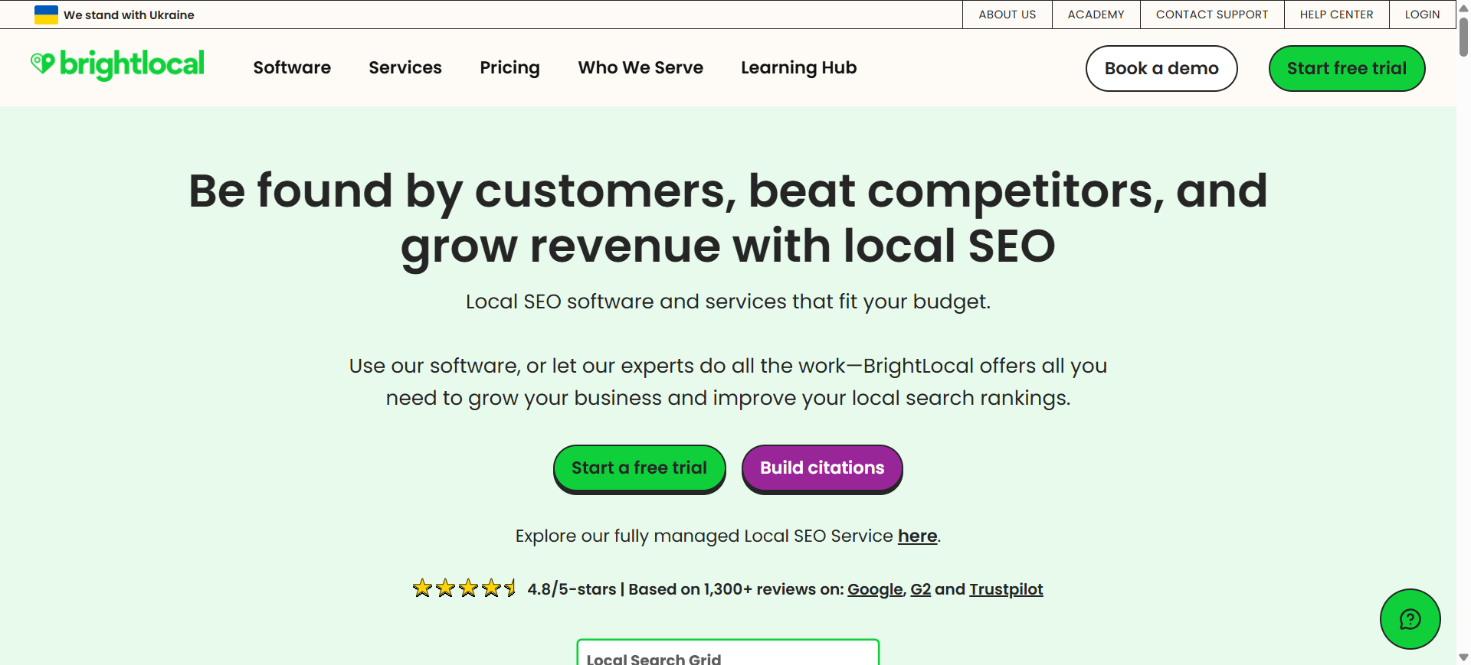Image resolution: width=1471 pixels, height=665 pixels.
Task: Click the green Start a free trial button
Action: click(x=639, y=468)
